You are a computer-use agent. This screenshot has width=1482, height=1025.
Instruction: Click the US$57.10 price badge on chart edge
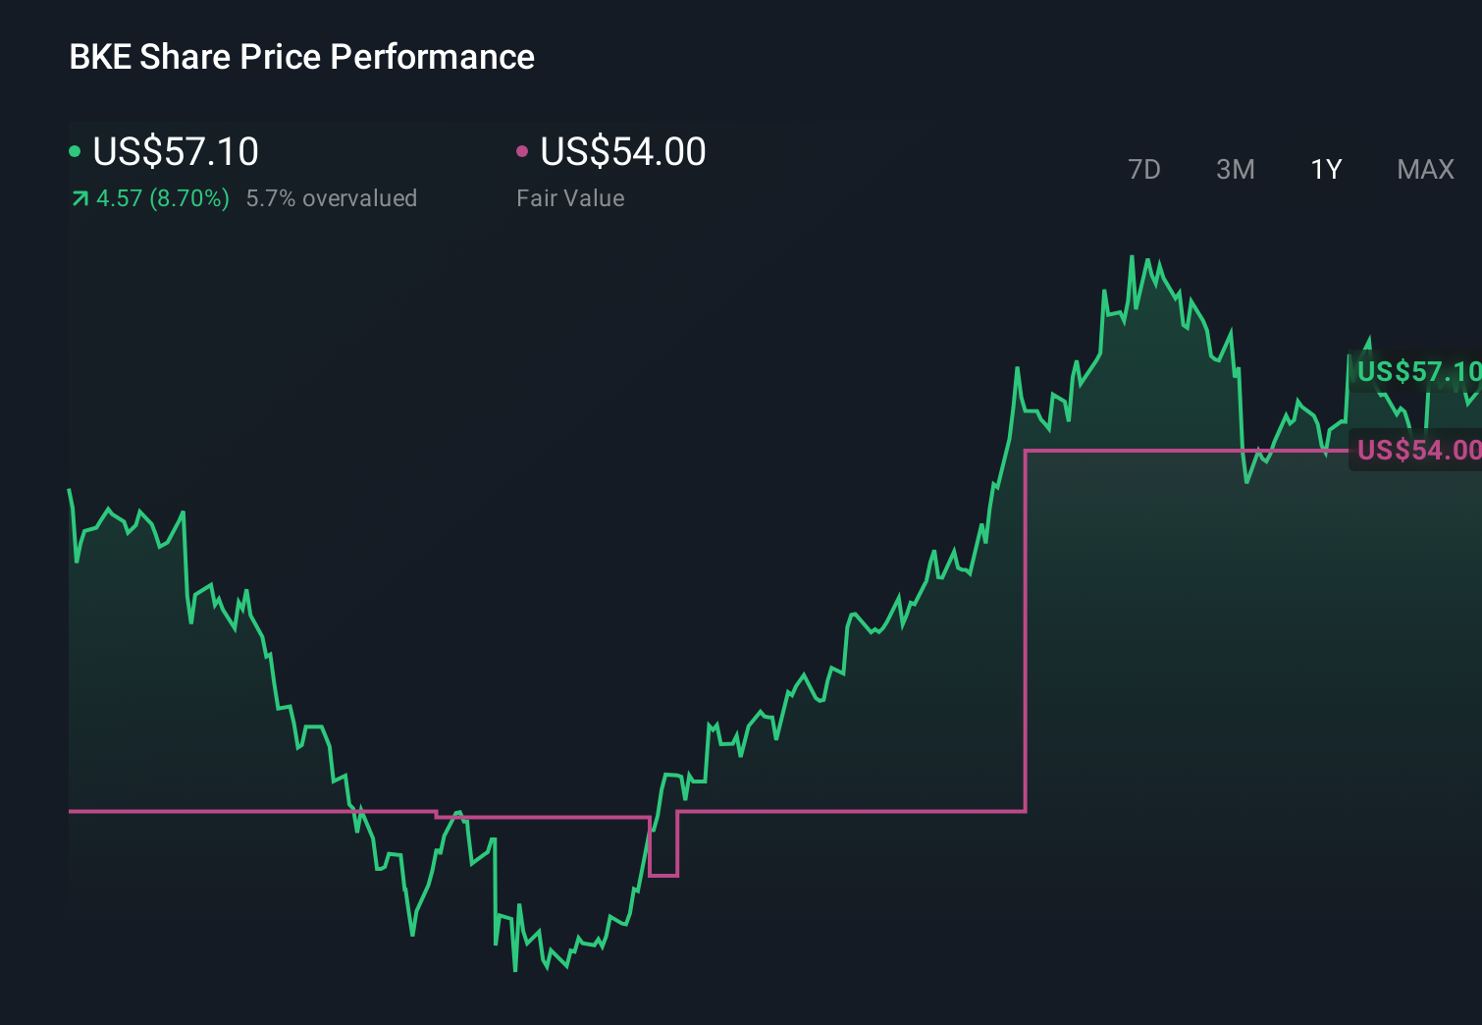pyautogui.click(x=1419, y=373)
